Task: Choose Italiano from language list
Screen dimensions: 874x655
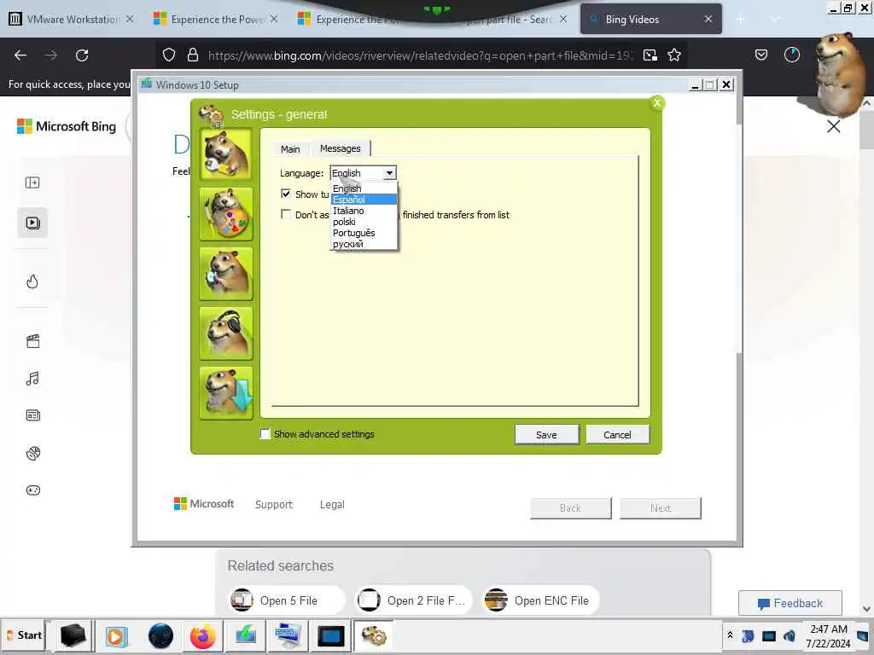Action: 364,211
